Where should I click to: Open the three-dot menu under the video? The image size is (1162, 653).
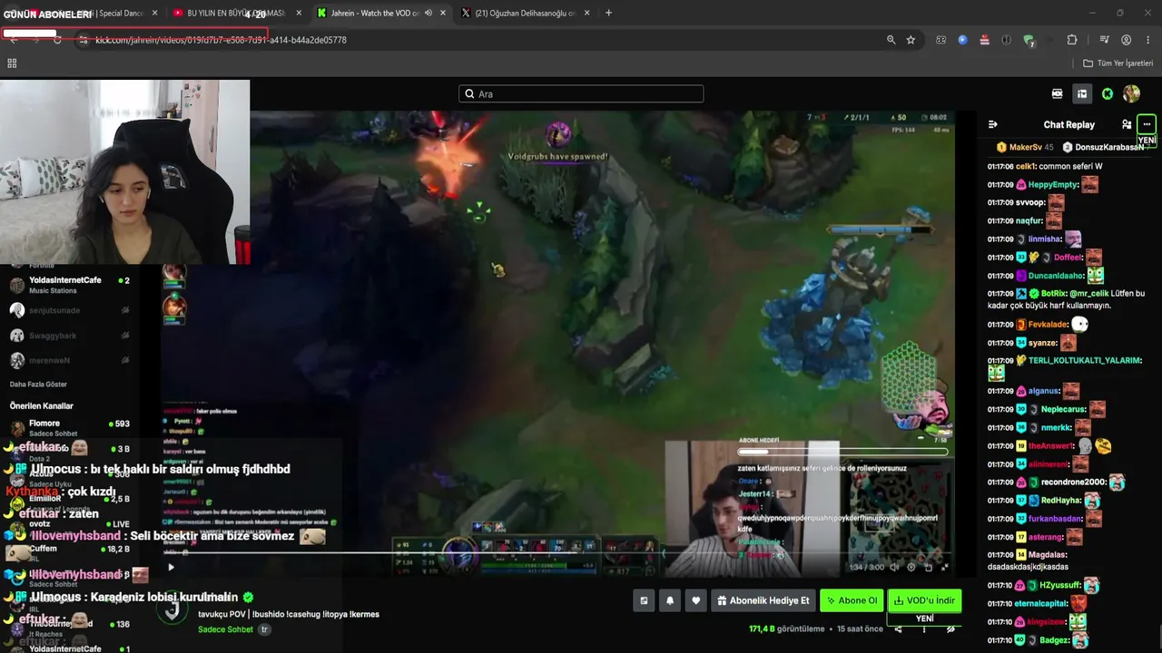tap(924, 629)
